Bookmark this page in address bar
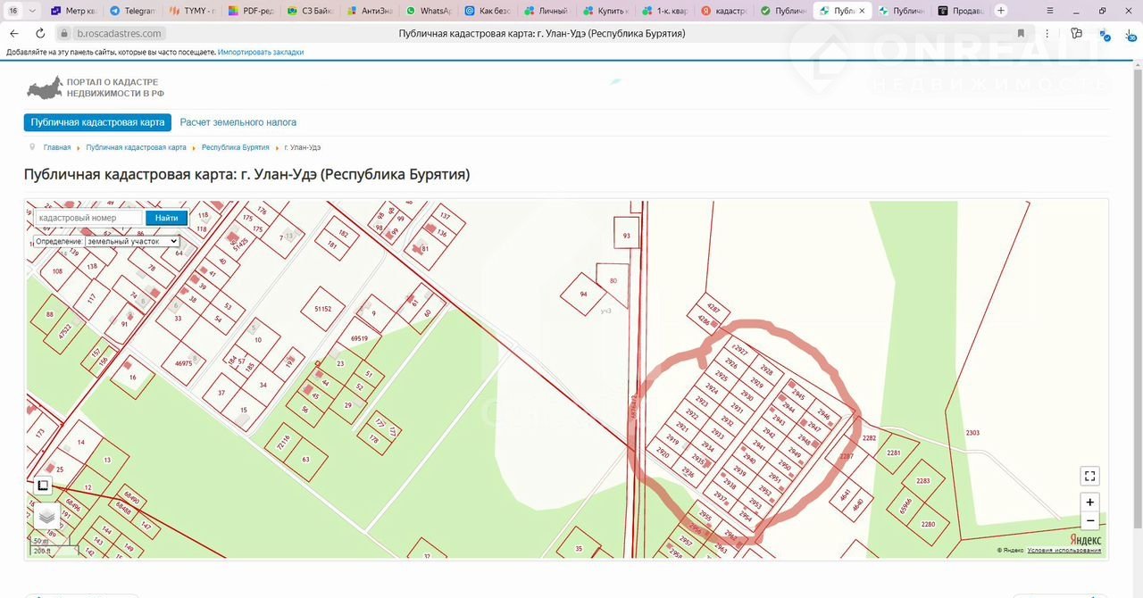The image size is (1143, 598). [1021, 33]
